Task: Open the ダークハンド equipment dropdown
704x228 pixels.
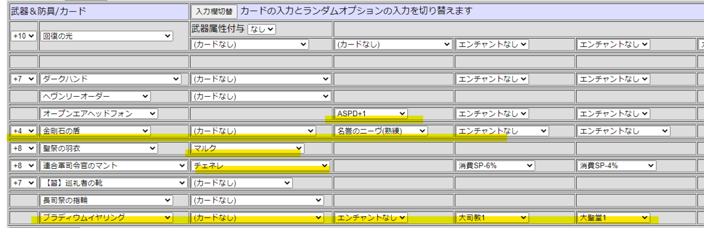Action: [x=111, y=79]
